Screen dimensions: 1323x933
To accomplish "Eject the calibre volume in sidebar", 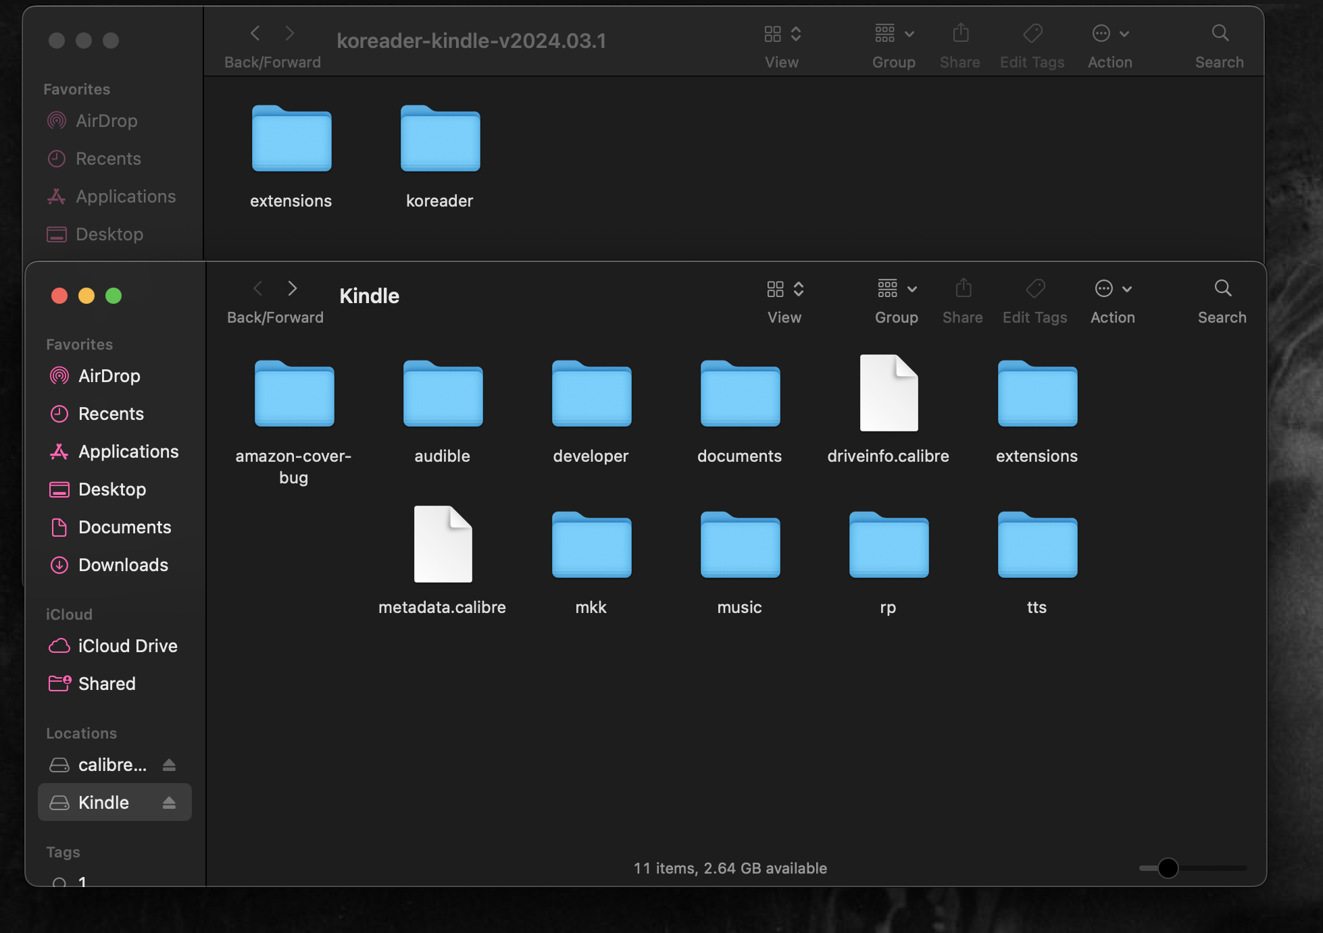I will pyautogui.click(x=169, y=764).
